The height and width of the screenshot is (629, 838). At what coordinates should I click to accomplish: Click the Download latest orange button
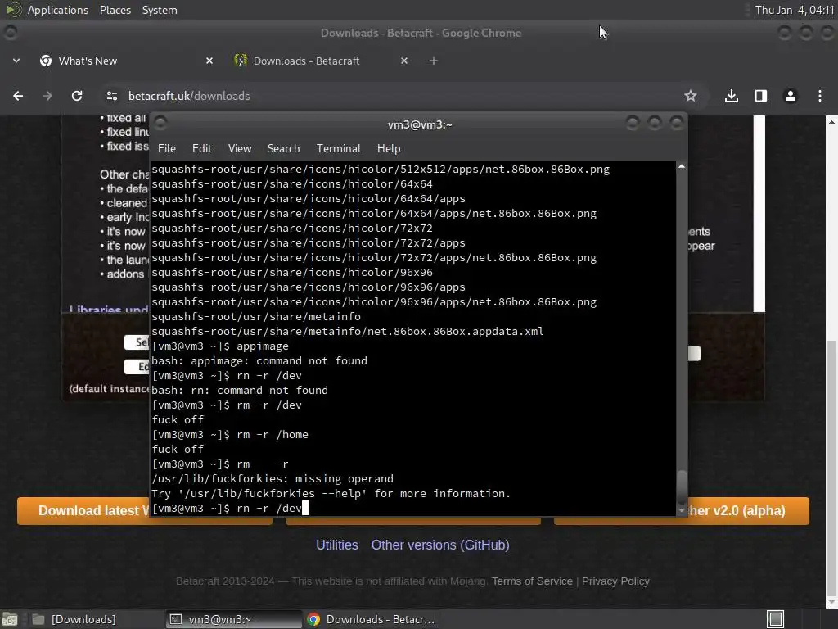84,511
